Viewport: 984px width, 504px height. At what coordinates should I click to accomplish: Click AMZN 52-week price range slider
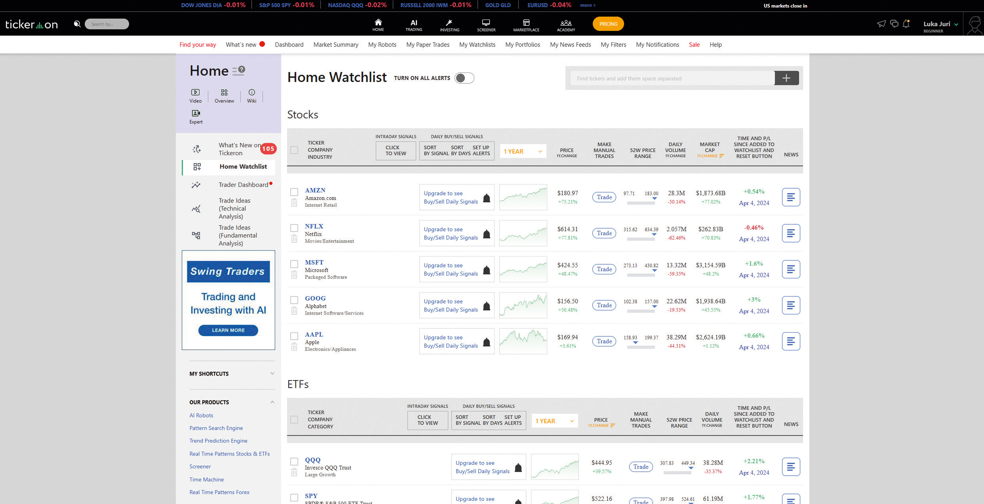641,202
